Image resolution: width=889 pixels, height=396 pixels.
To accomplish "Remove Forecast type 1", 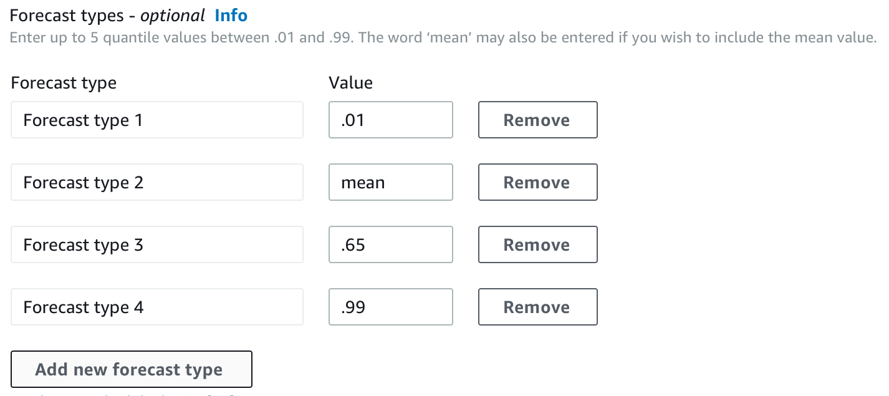I will point(537,120).
